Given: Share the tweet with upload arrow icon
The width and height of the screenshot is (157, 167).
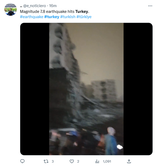Looking at the screenshot, I should click(x=129, y=161).
